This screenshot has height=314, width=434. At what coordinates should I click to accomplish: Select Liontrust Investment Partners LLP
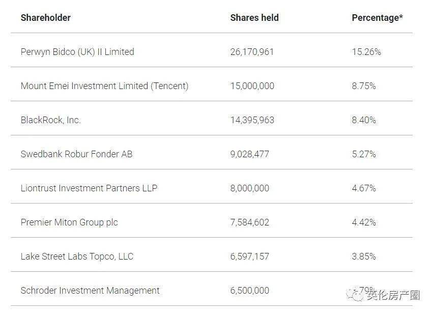pyautogui.click(x=89, y=188)
